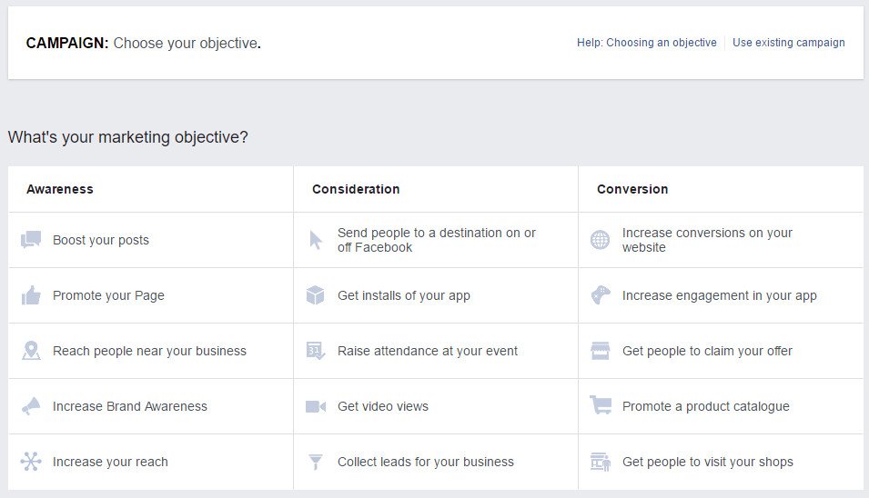Click the Conversion column header
The height and width of the screenshot is (498, 869).
coord(632,189)
